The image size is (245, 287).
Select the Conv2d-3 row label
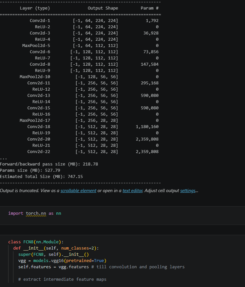[x=40, y=33]
